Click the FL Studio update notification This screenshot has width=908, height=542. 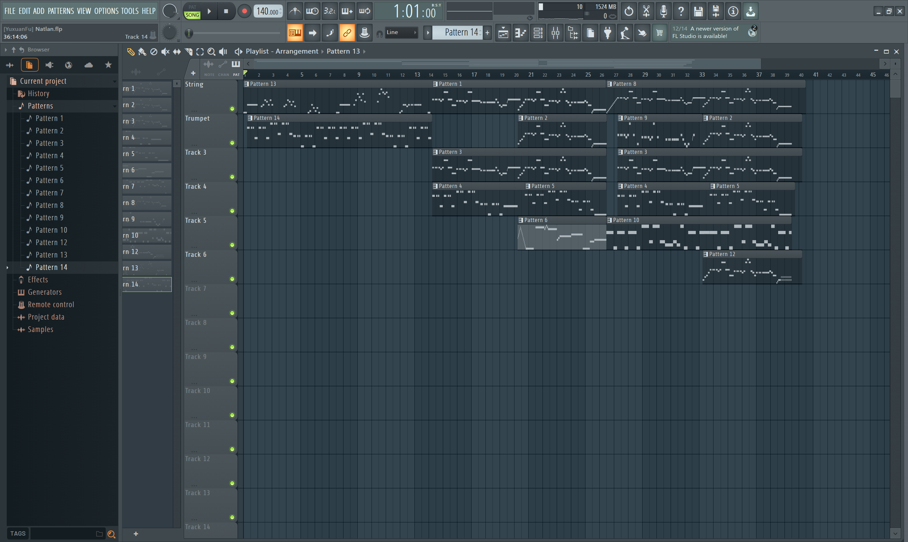(709, 32)
